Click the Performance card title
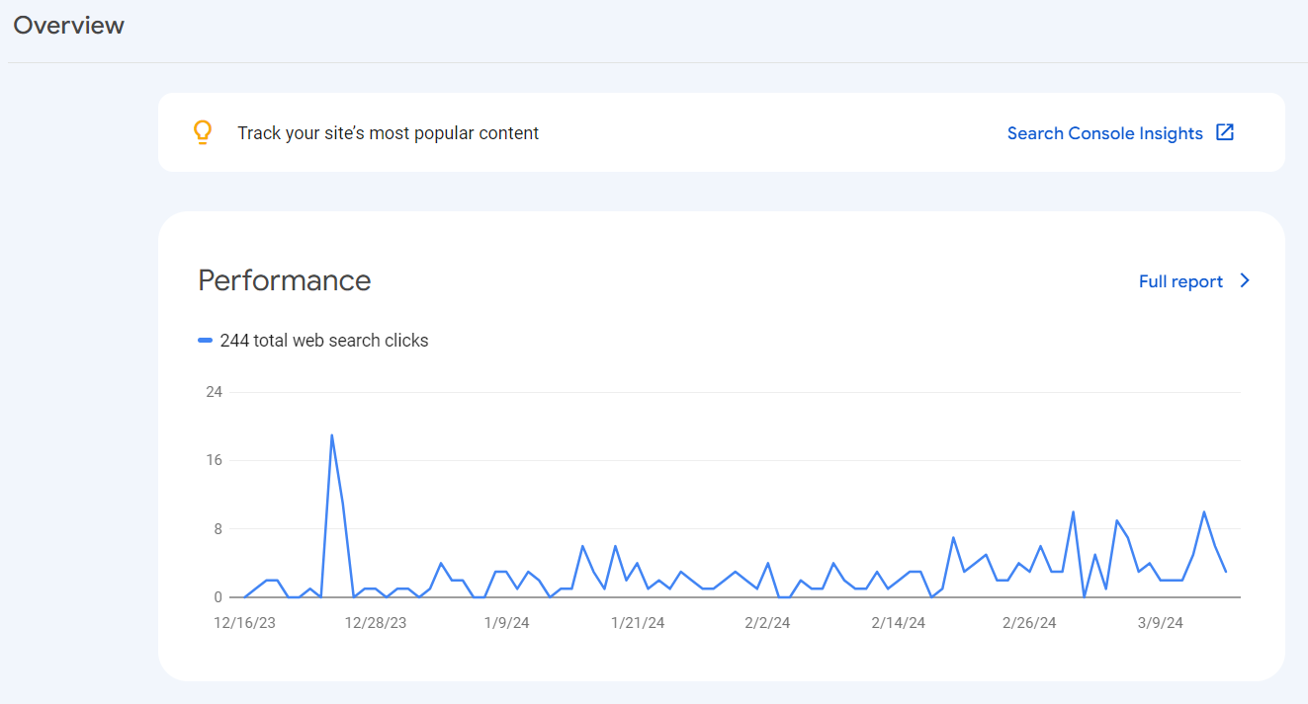 (285, 280)
